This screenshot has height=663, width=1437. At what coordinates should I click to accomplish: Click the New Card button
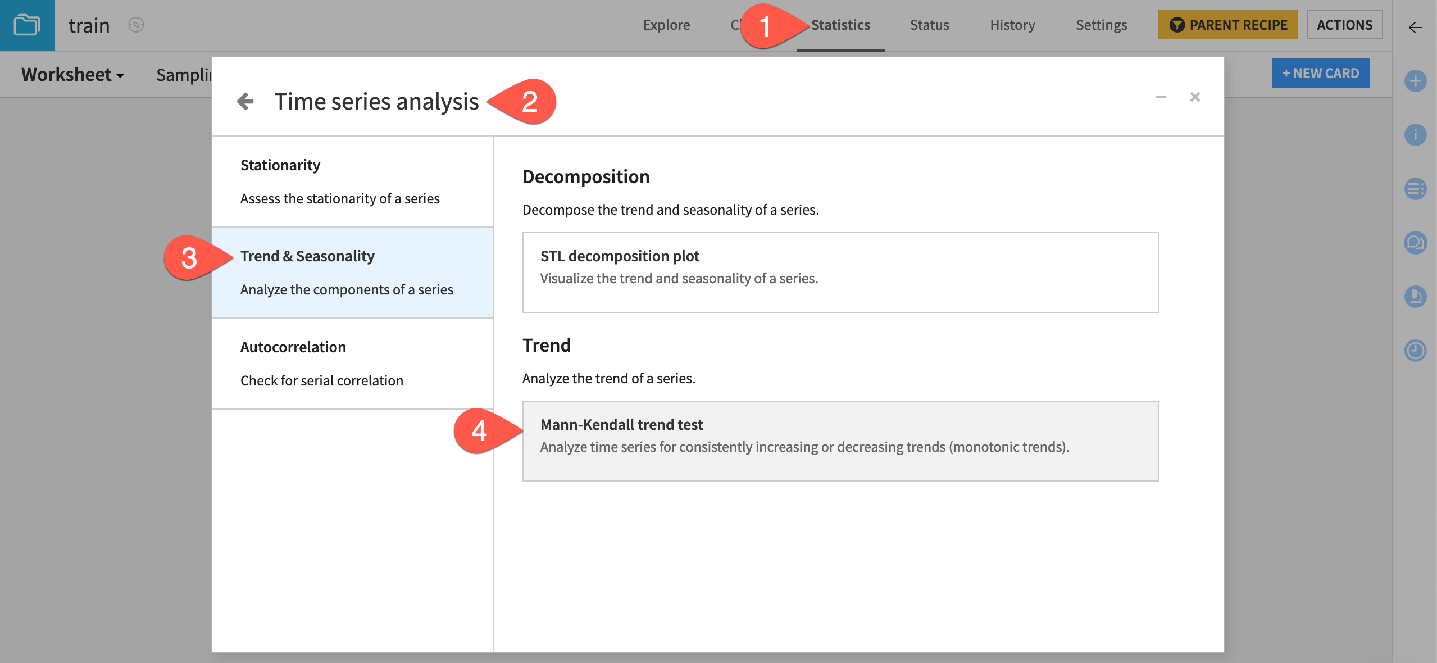(x=1321, y=72)
